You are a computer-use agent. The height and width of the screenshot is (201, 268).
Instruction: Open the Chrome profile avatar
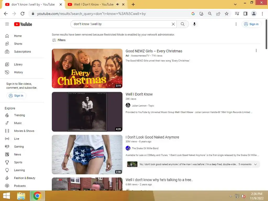tap(254, 14)
